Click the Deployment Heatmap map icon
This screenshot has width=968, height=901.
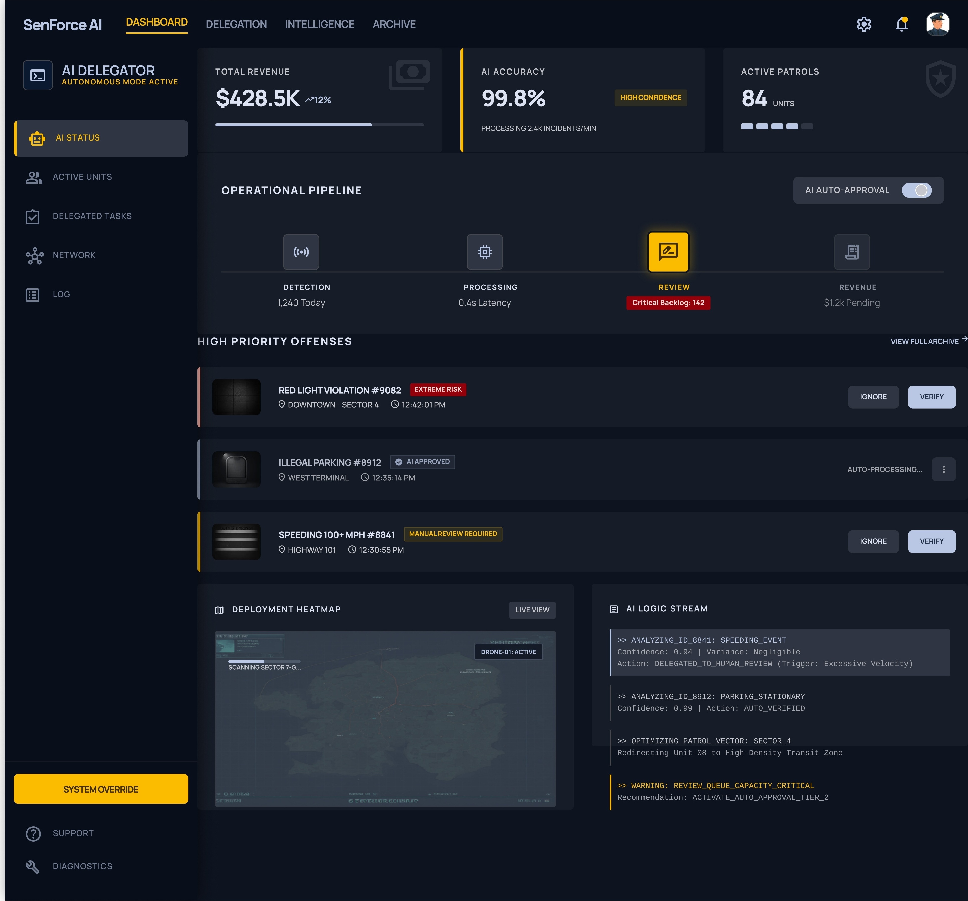[x=219, y=610]
